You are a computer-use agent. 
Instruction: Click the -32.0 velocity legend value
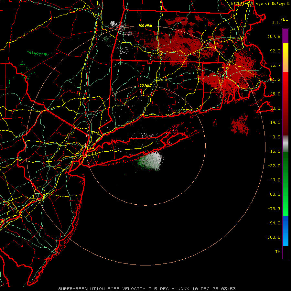click(x=274, y=166)
